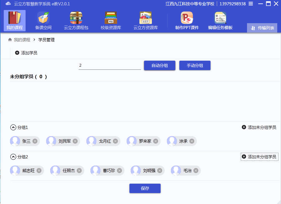
Task: Launch 制作PPT课件 tool
Action: (x=187, y=21)
